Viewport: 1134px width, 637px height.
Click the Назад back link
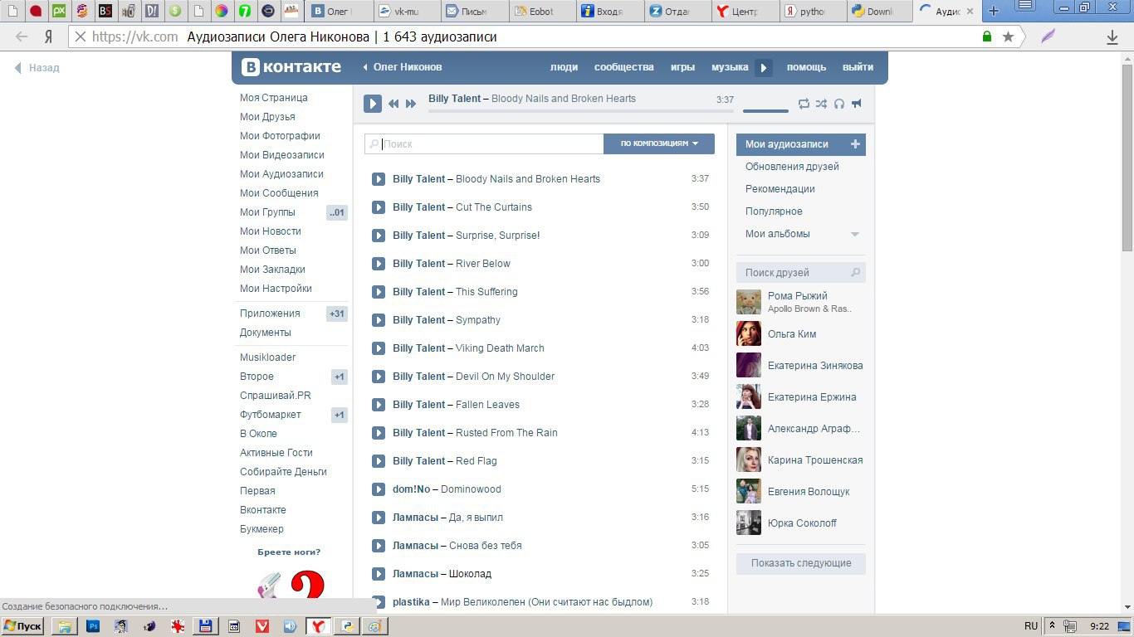pyautogui.click(x=37, y=68)
